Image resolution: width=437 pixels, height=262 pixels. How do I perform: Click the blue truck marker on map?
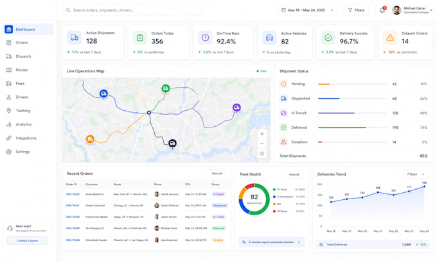(x=103, y=94)
